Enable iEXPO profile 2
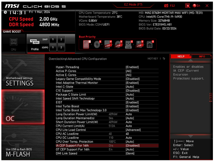Image resolution: width=214 pixels, height=161 pixels. (x=61, y=47)
